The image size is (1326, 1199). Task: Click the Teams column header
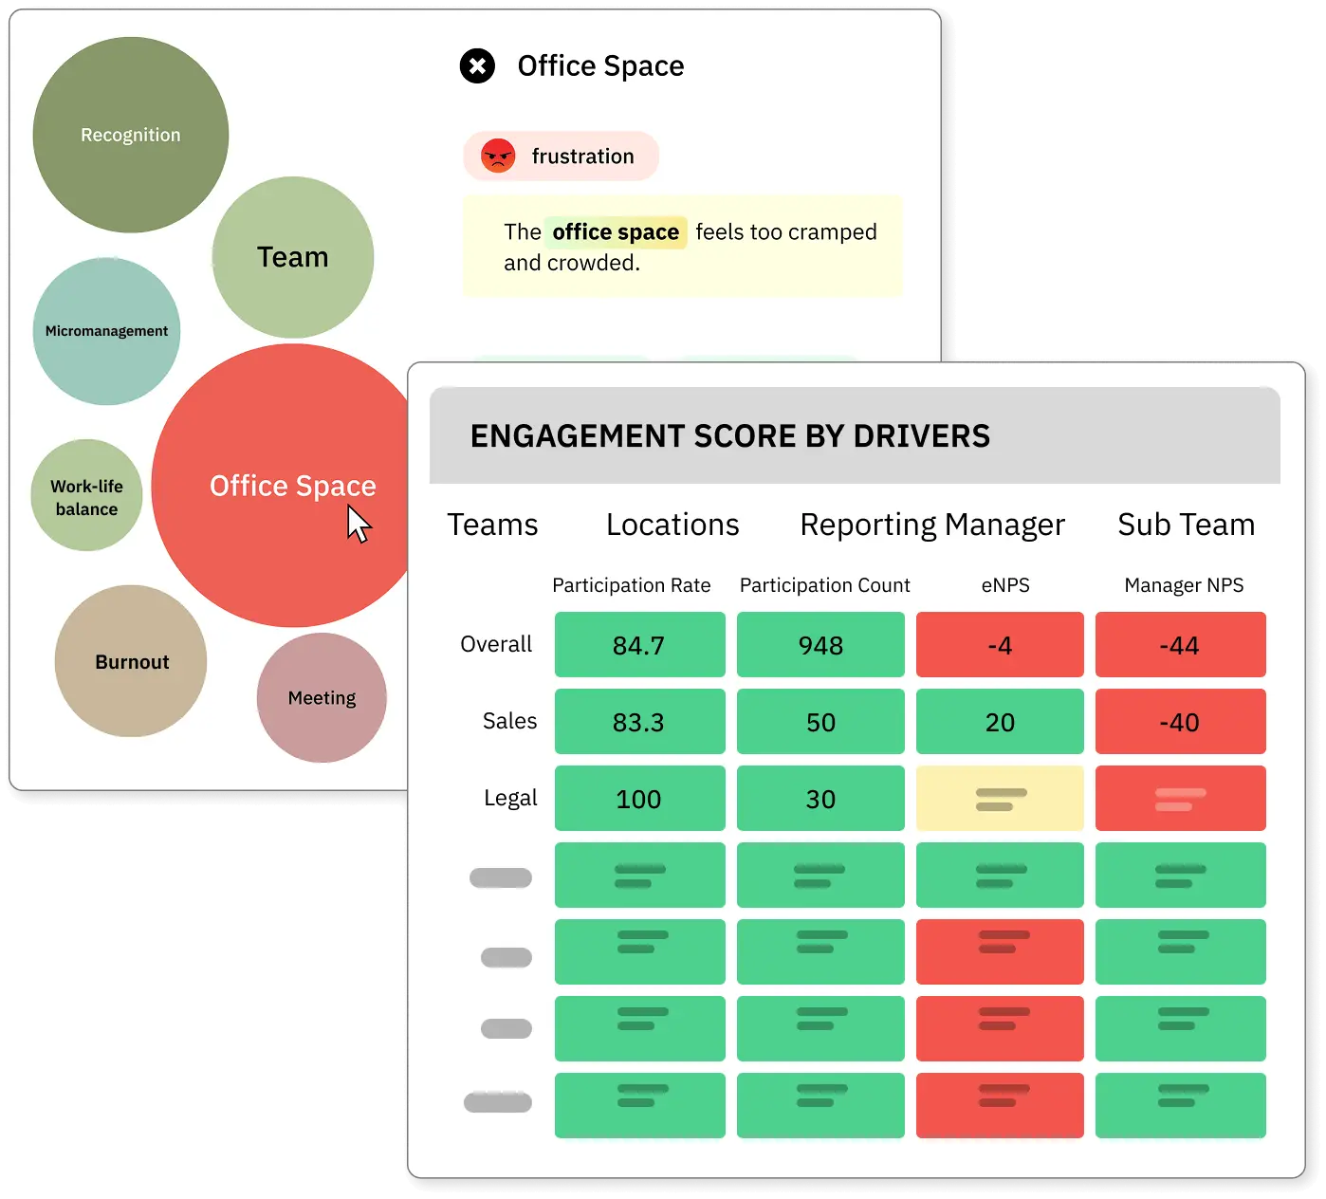(492, 525)
